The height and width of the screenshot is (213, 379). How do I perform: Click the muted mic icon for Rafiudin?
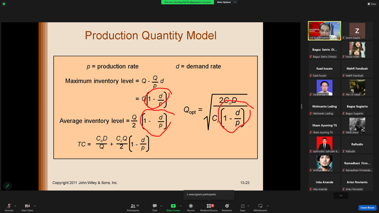point(343,151)
